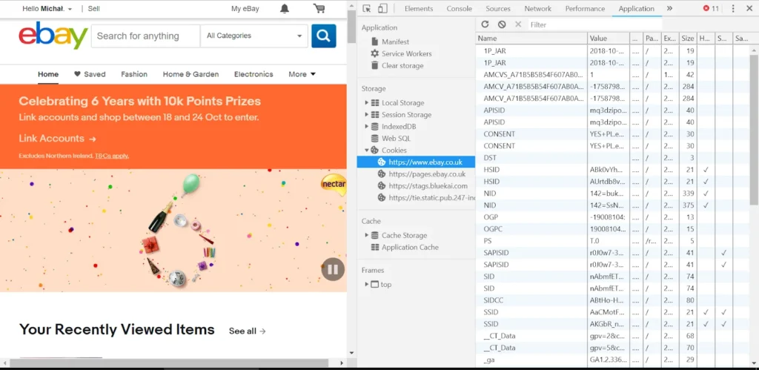Expand the IndexedDB tree node
The image size is (759, 370).
[x=366, y=127]
